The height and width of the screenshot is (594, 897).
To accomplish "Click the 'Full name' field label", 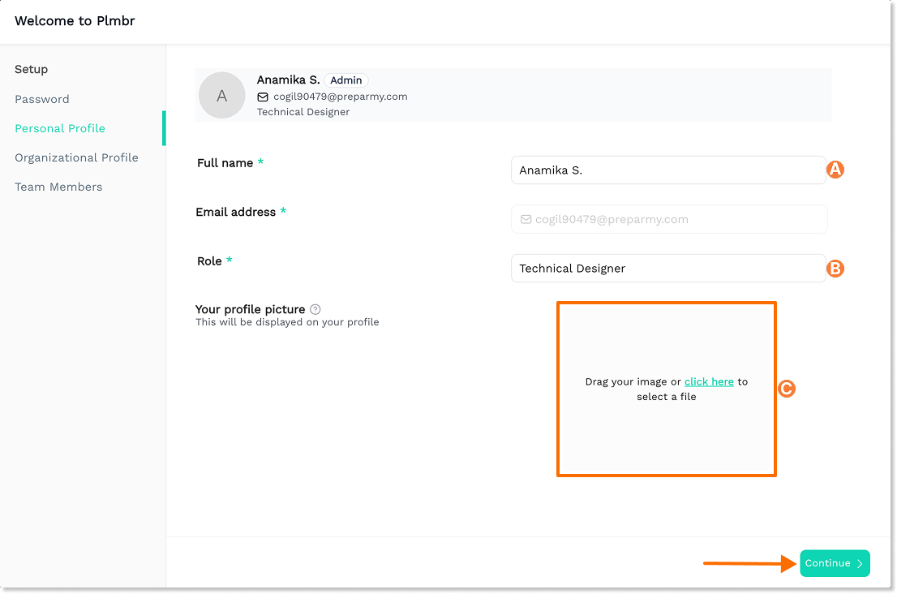I will (225, 163).
